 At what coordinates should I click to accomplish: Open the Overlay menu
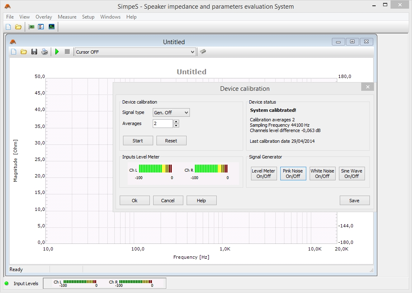(x=44, y=17)
